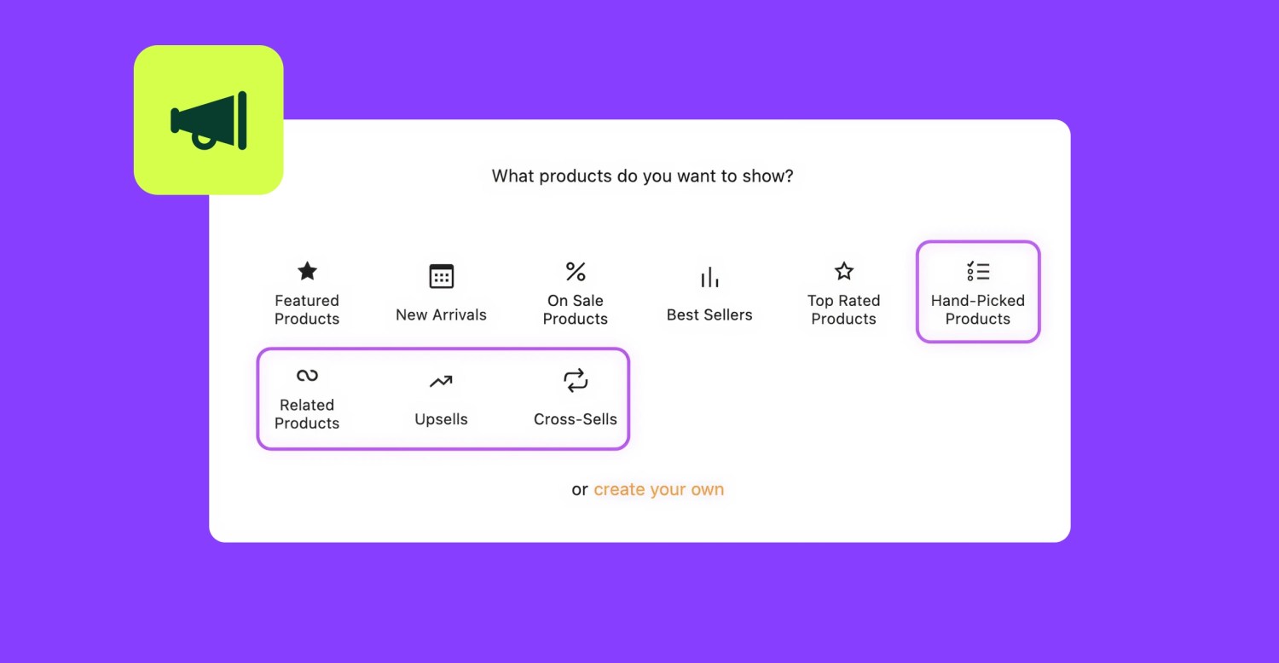Click the Best Sellers bar chart icon
This screenshot has width=1279, height=663.
709,275
